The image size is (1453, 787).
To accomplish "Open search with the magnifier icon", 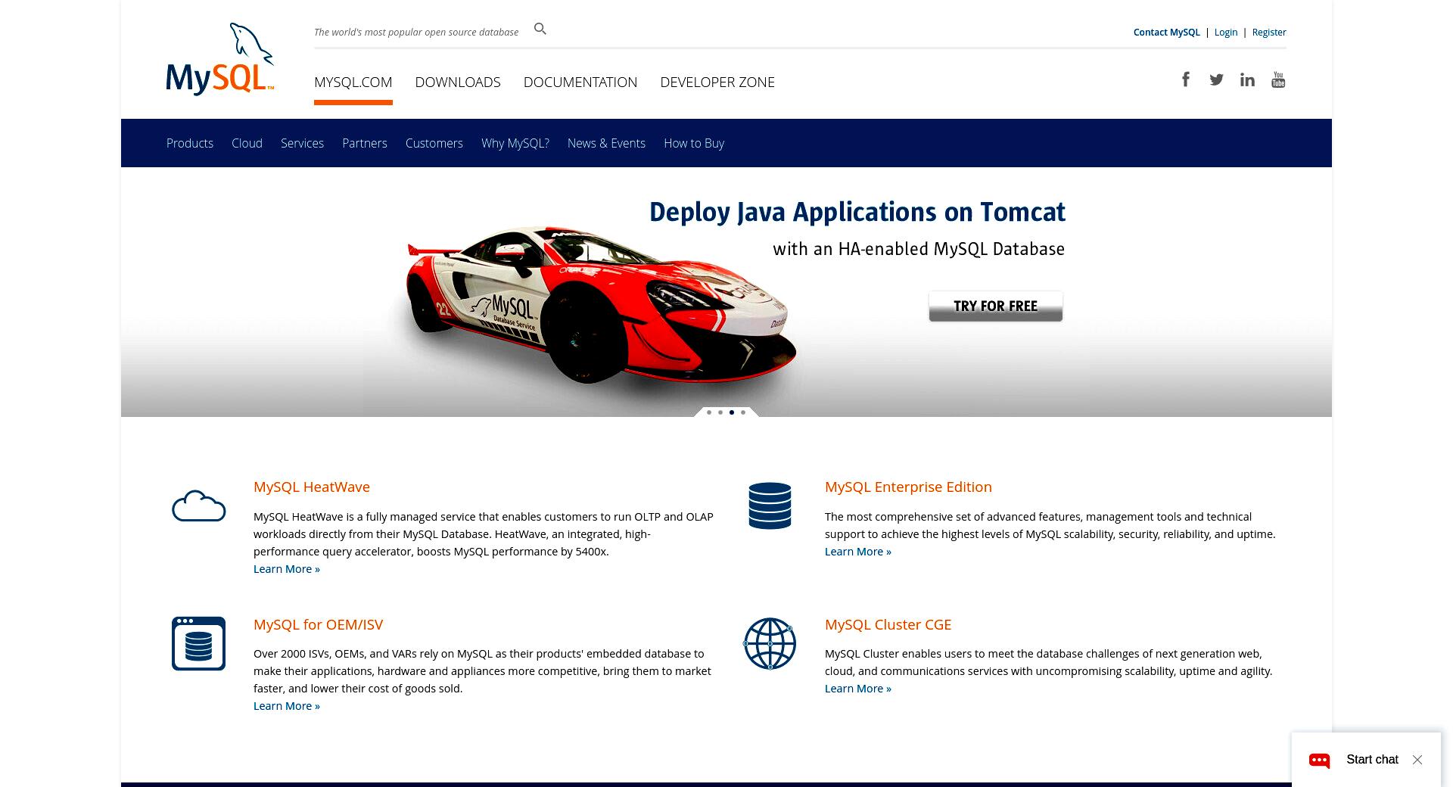I will [540, 29].
